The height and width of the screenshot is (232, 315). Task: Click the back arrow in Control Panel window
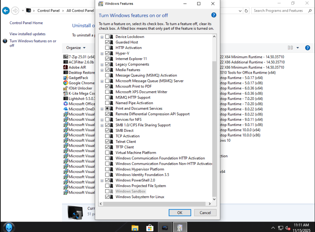point(6,11)
